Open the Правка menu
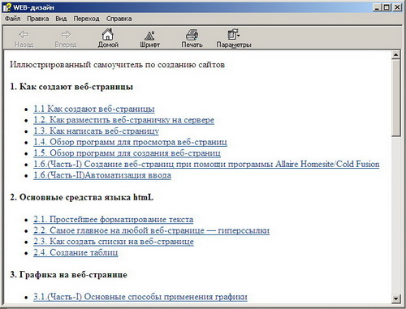This screenshot has height=309, width=406. (x=38, y=19)
